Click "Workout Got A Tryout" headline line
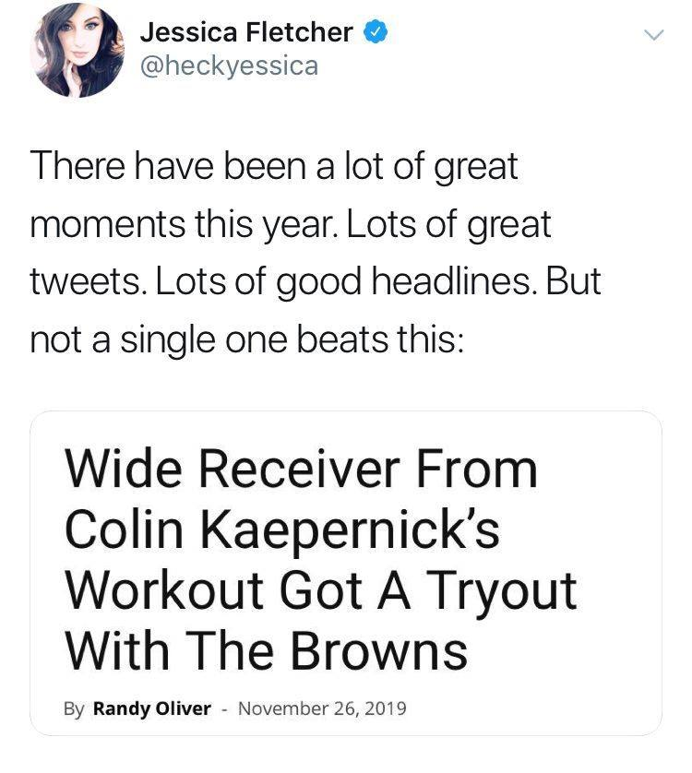Image resolution: width=692 pixels, height=773 pixels. [x=320, y=590]
